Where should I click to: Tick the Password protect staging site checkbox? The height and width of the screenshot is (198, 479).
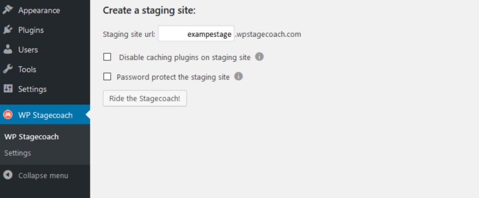click(107, 77)
